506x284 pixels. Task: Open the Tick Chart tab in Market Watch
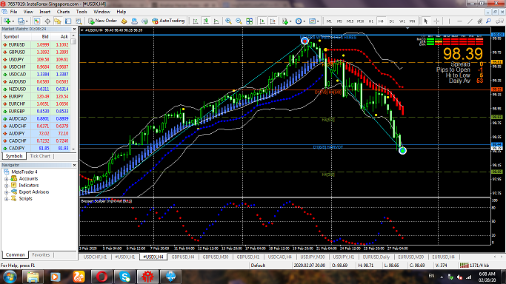[x=40, y=156]
